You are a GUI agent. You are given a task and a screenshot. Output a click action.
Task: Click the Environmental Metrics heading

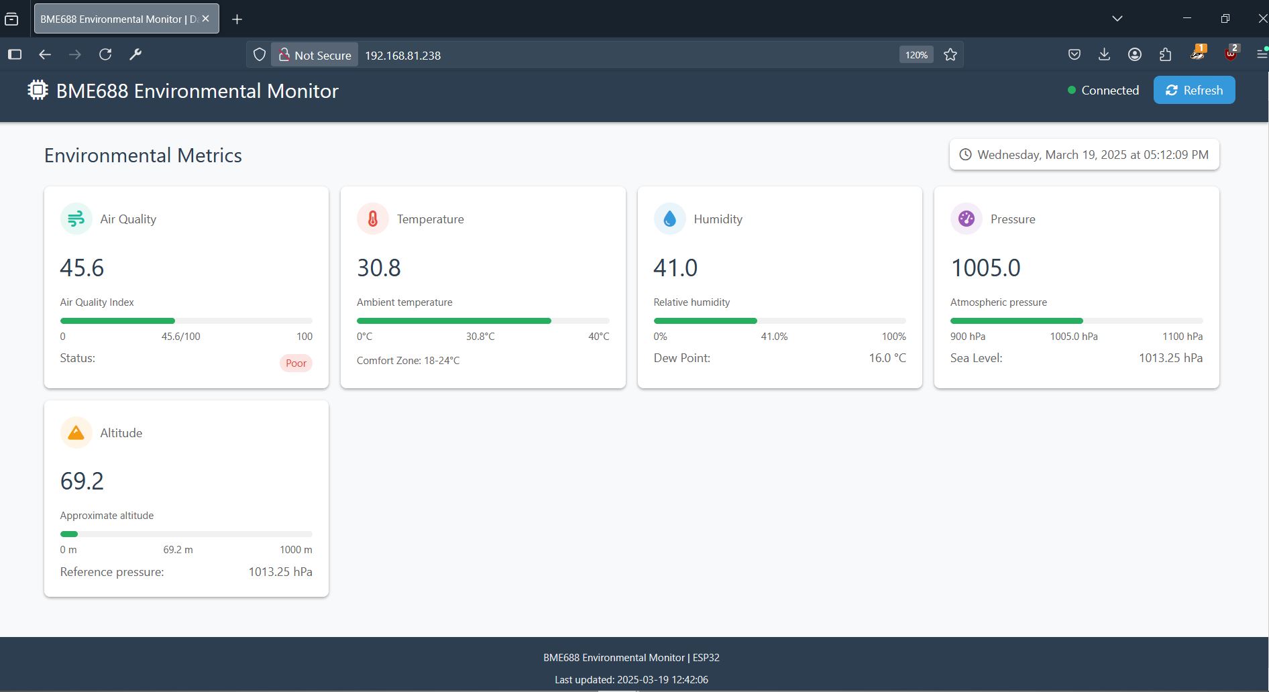coord(143,156)
